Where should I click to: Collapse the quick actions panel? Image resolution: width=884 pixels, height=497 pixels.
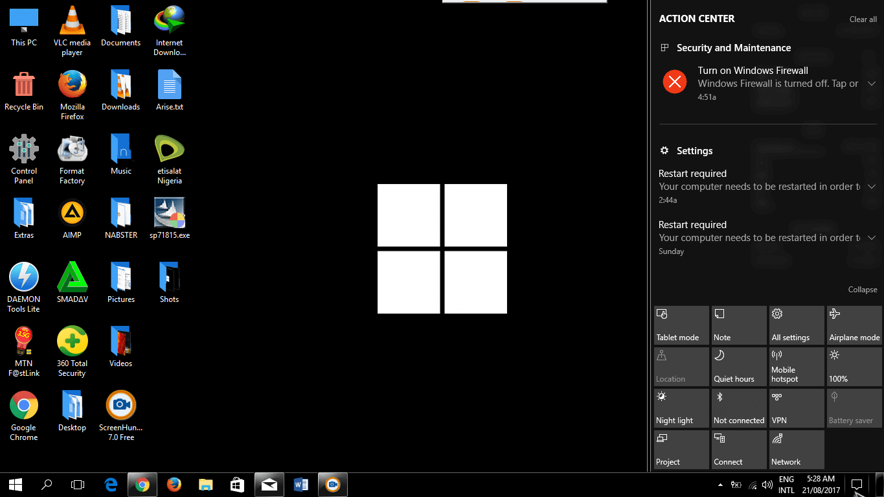863,290
